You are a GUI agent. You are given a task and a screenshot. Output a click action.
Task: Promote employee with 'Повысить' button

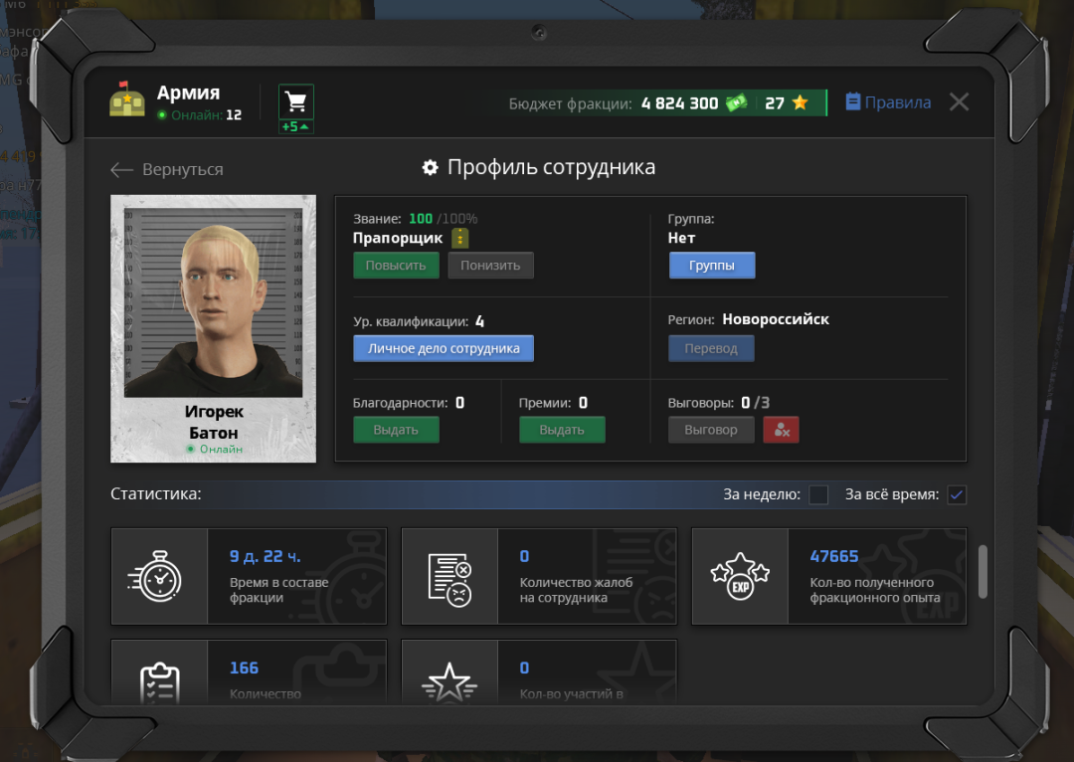click(x=396, y=266)
